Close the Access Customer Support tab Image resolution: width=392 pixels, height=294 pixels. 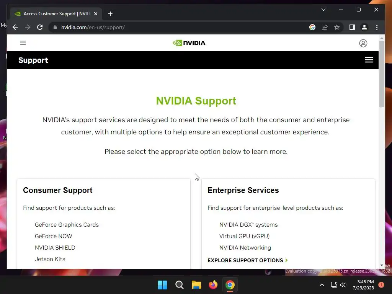click(x=95, y=14)
